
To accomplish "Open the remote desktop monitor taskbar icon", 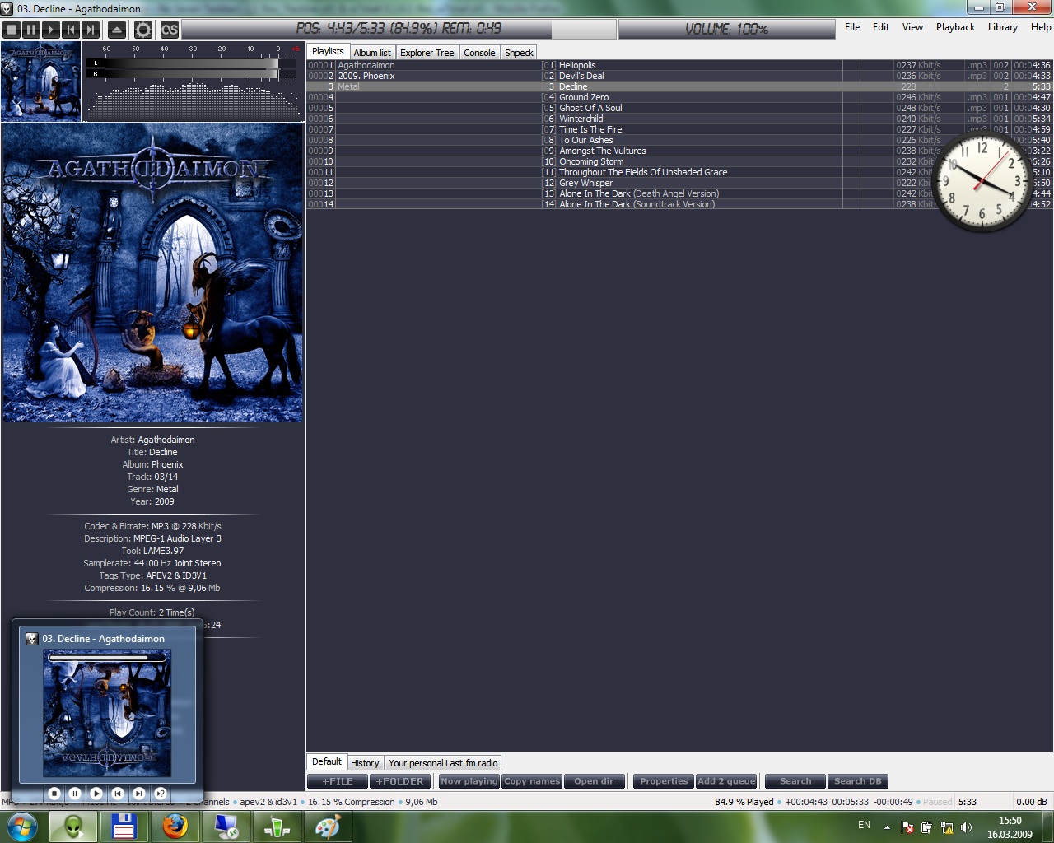I will [x=226, y=827].
